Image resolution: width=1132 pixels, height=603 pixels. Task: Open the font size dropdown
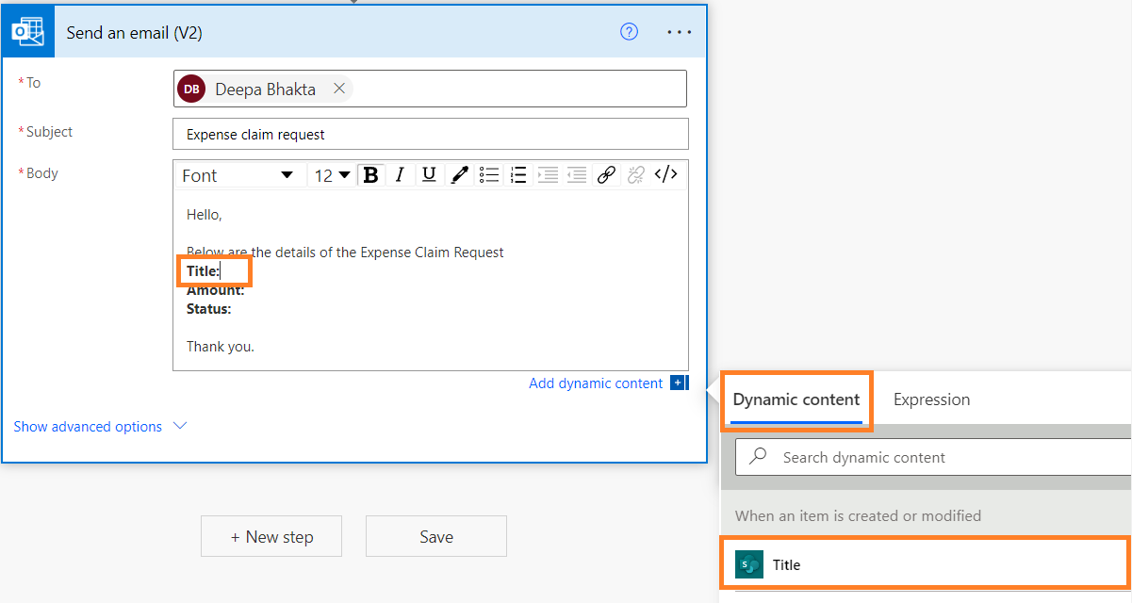click(x=332, y=174)
